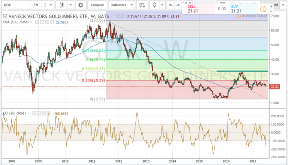Decrease order quantity with the minus button
288x165 pixels.
point(271,11)
